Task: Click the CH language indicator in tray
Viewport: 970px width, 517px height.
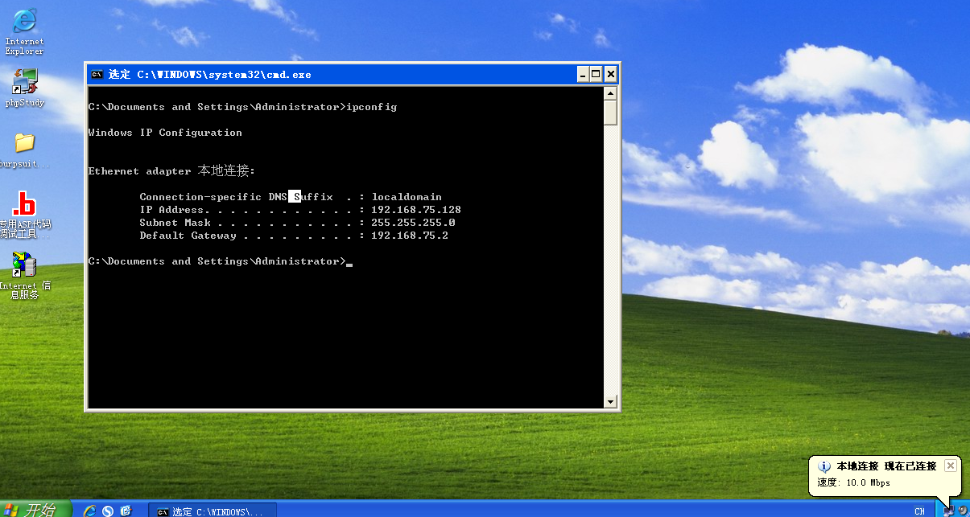Action: point(919,511)
